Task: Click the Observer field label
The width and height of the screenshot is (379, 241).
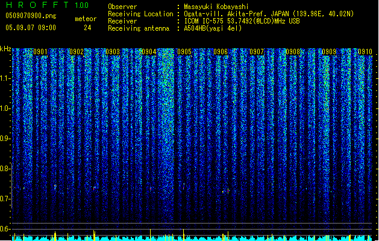Action: 122,7
